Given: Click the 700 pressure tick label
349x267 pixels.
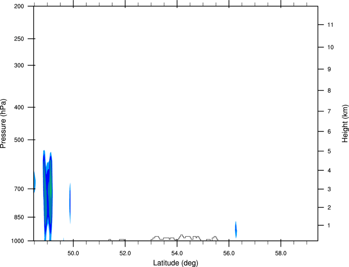Looking at the screenshot, I should pyautogui.click(x=19, y=189).
